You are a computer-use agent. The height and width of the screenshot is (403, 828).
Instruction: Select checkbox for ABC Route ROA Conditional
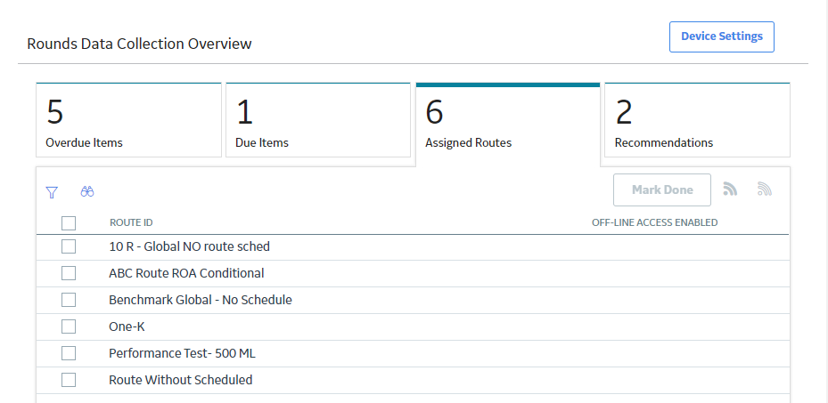[x=69, y=273]
